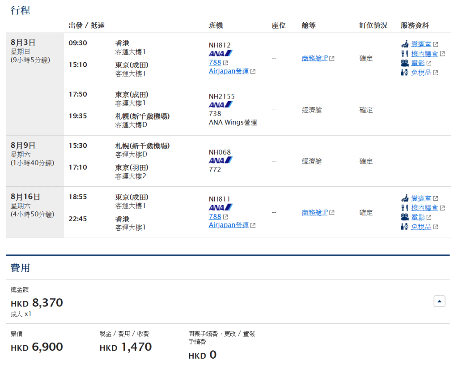The width and height of the screenshot is (458, 365).
Task: Click the duty-free icon for NH811
Action: point(404,227)
